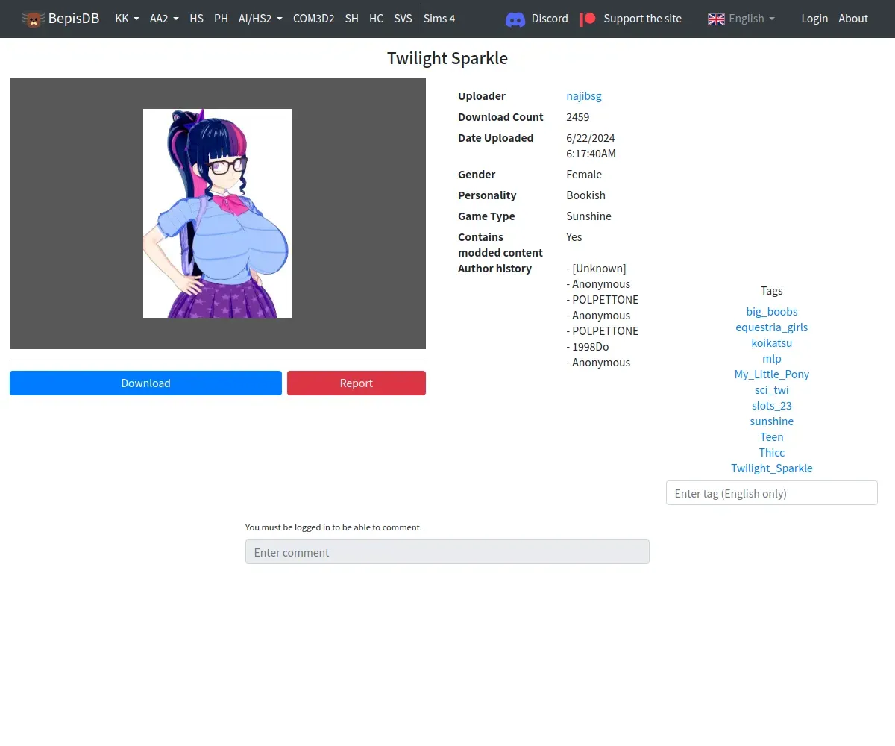Open the SH section
Viewport: 895px width, 746px height.
click(351, 19)
